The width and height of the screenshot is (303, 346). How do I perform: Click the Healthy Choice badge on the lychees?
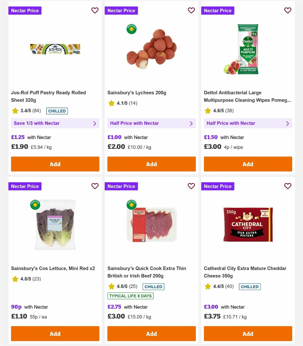132,29
